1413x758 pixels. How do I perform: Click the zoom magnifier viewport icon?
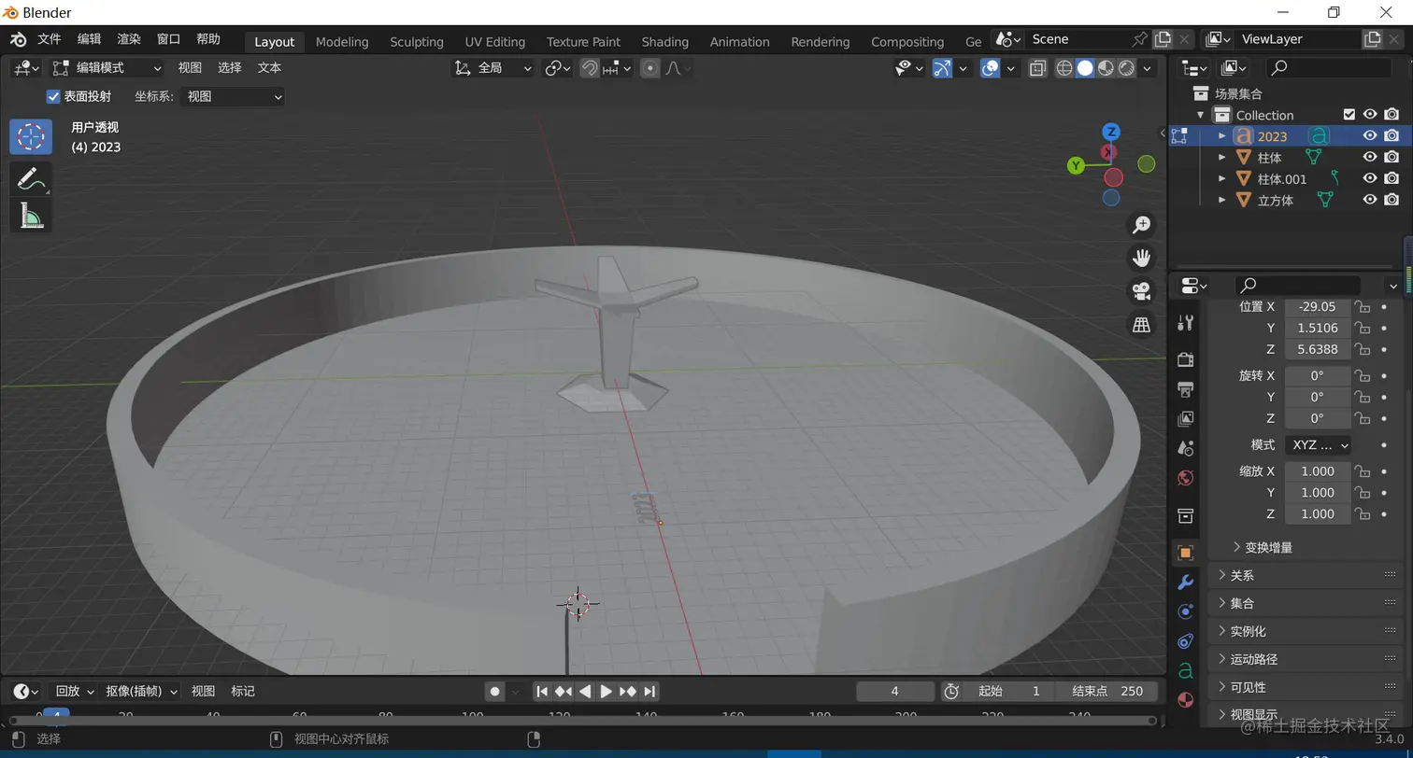1141,225
